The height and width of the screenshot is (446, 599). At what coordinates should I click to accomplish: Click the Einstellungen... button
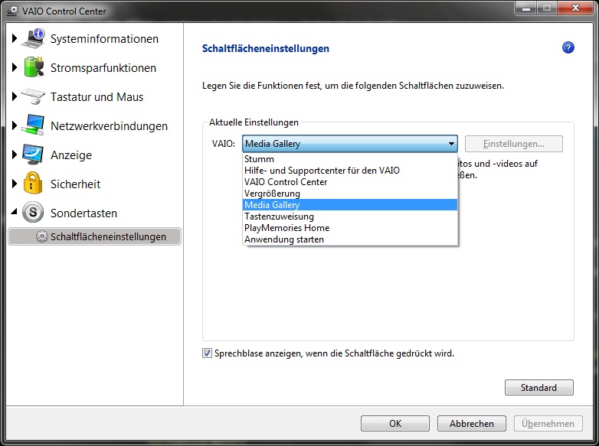pyautogui.click(x=513, y=144)
